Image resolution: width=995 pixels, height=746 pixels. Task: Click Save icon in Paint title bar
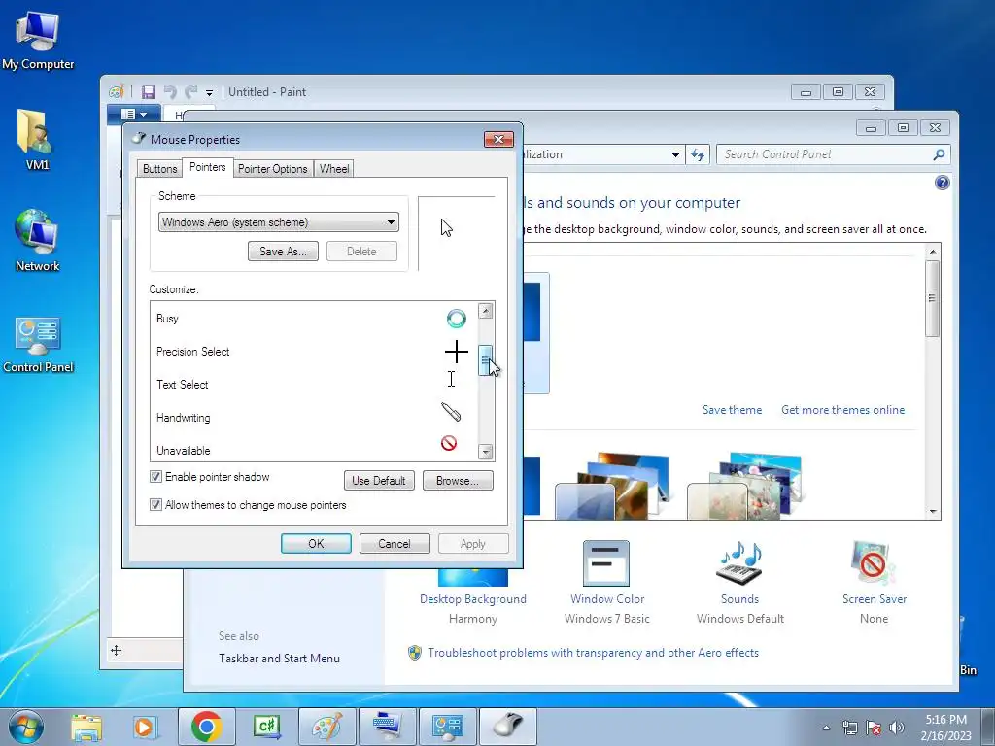coord(149,92)
